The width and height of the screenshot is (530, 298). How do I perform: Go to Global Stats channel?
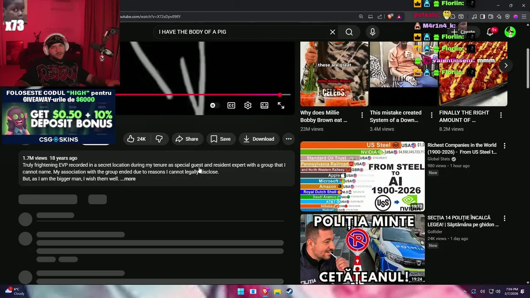tap(439, 159)
